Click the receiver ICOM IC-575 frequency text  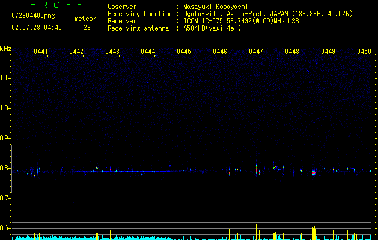pyautogui.click(x=241, y=21)
